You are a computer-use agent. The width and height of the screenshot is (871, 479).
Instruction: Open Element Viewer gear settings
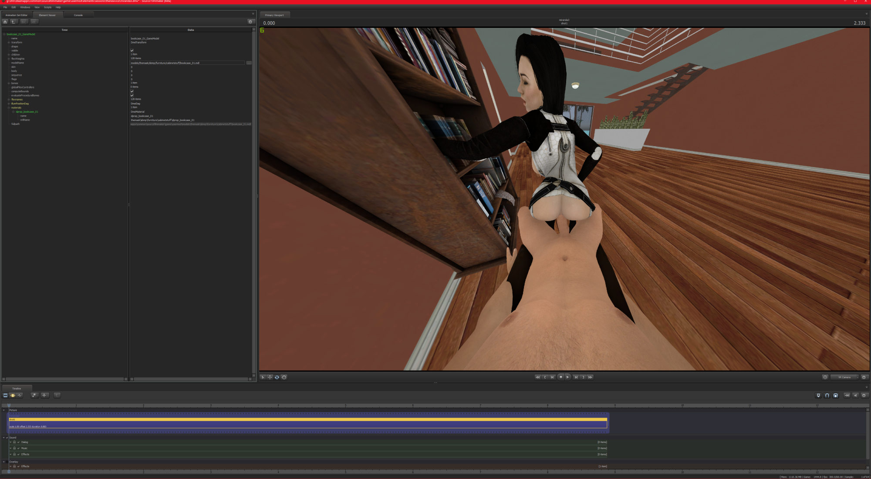250,22
